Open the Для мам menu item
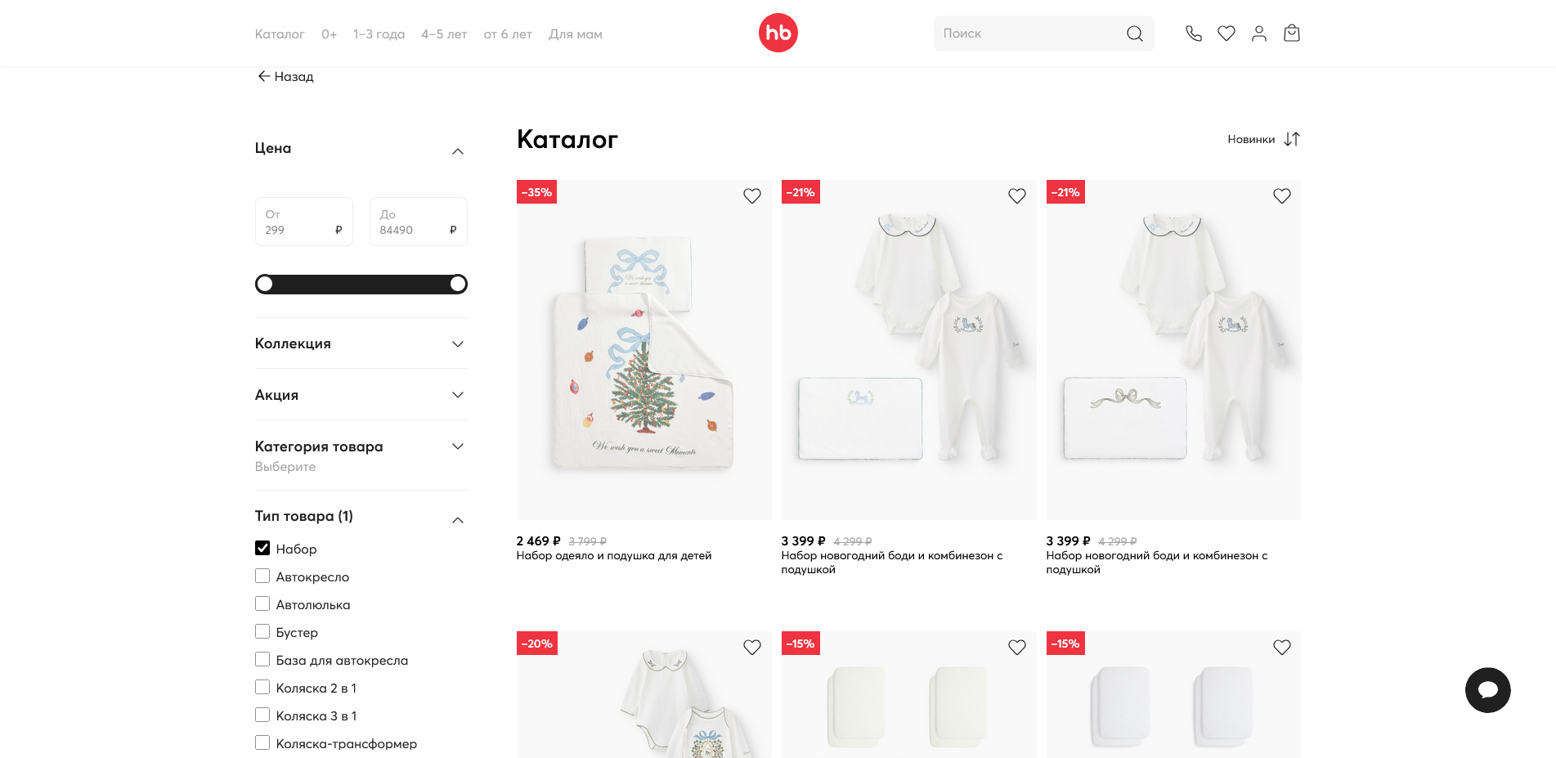Screen dimensions: 1556x758 [576, 34]
